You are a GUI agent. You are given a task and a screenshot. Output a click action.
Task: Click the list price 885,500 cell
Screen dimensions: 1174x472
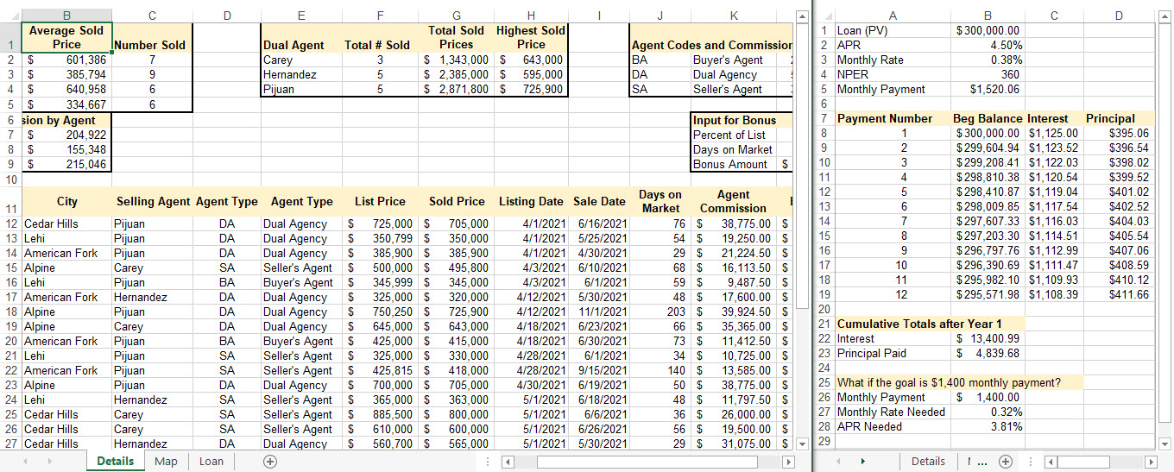pyautogui.click(x=381, y=414)
